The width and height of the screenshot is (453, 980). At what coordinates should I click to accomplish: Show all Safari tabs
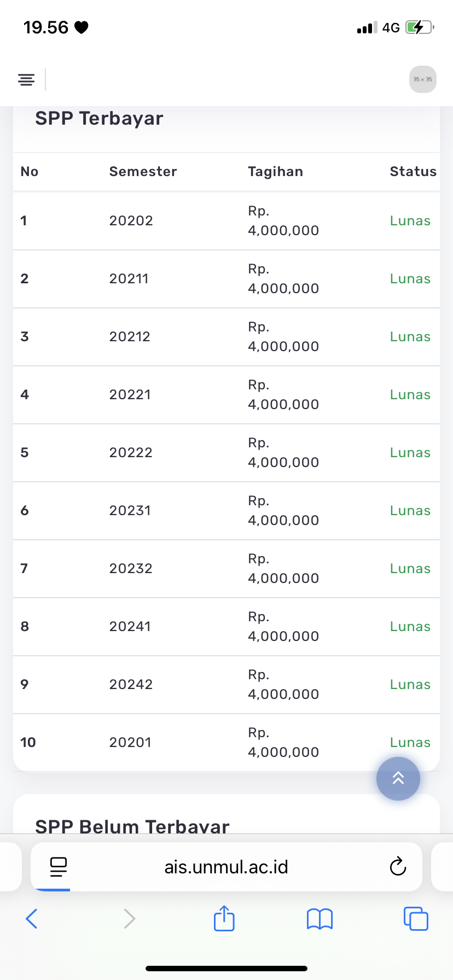[416, 919]
